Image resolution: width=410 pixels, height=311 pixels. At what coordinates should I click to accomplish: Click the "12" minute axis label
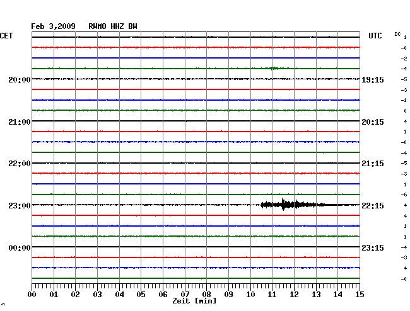pos(294,294)
